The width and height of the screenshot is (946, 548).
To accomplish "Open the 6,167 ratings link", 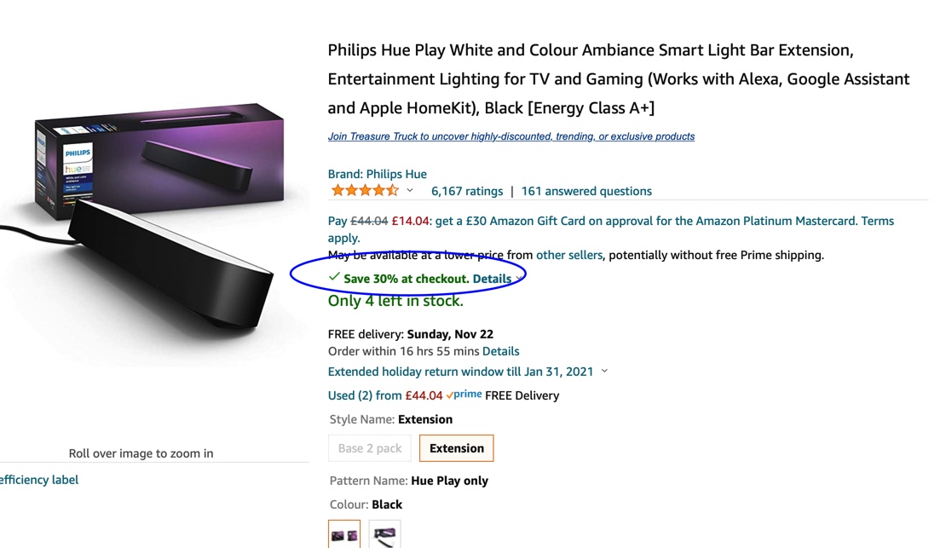I will click(467, 191).
